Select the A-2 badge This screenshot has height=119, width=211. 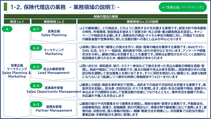click(x=36, y=48)
